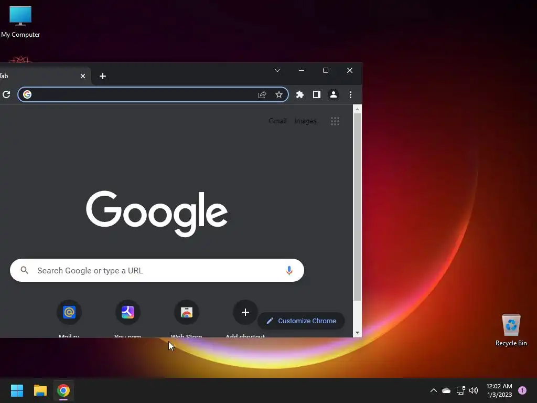The width and height of the screenshot is (537, 403).
Task: Show hidden tray icons chevron
Action: [x=434, y=390]
